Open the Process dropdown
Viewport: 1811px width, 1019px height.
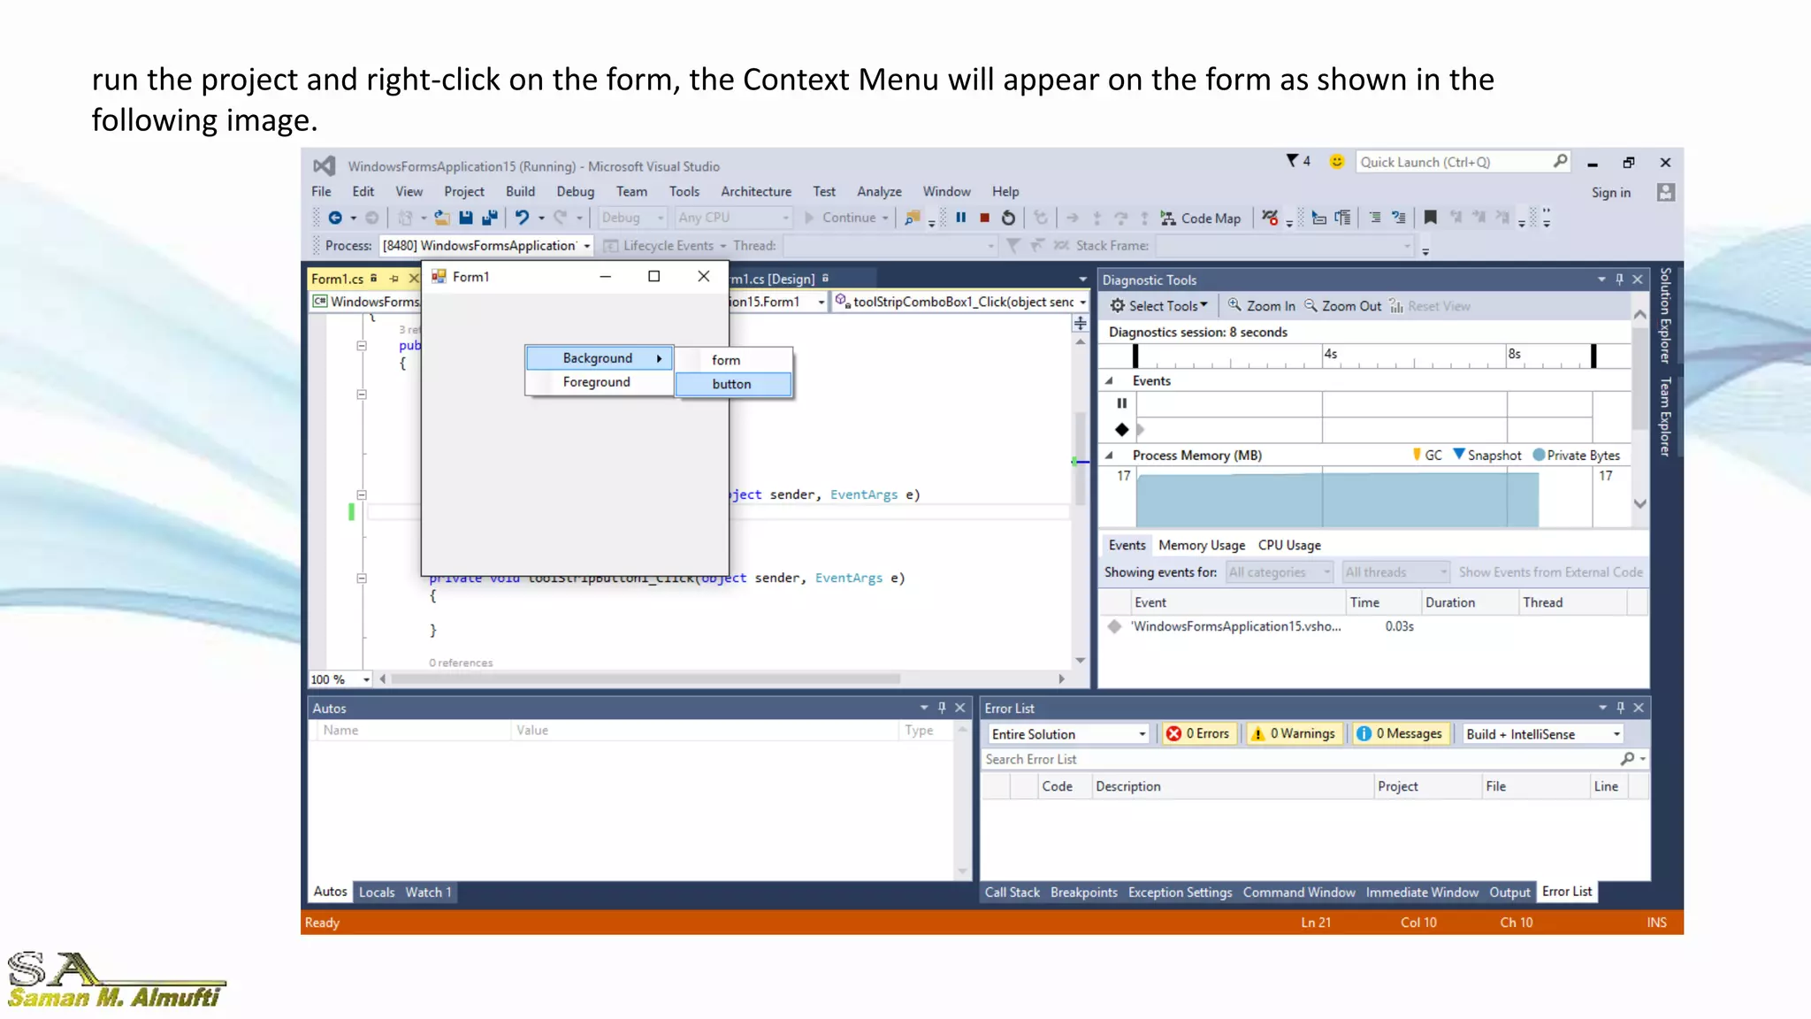pos(587,246)
